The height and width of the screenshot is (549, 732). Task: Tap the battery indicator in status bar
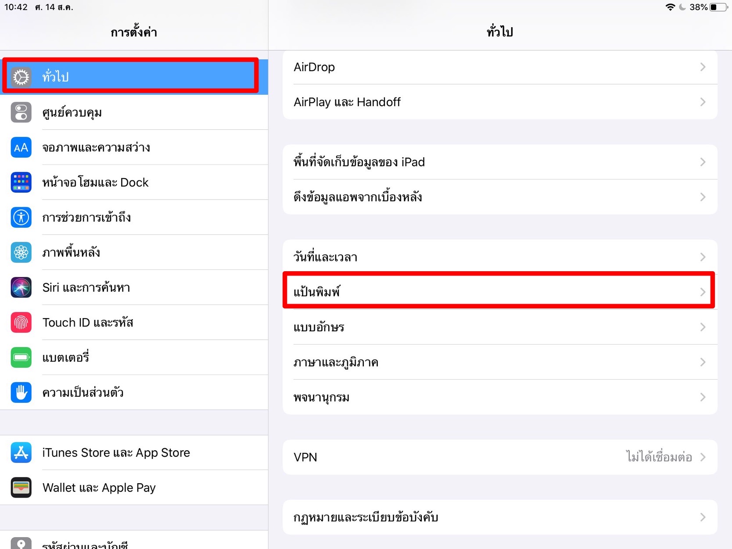[718, 7]
